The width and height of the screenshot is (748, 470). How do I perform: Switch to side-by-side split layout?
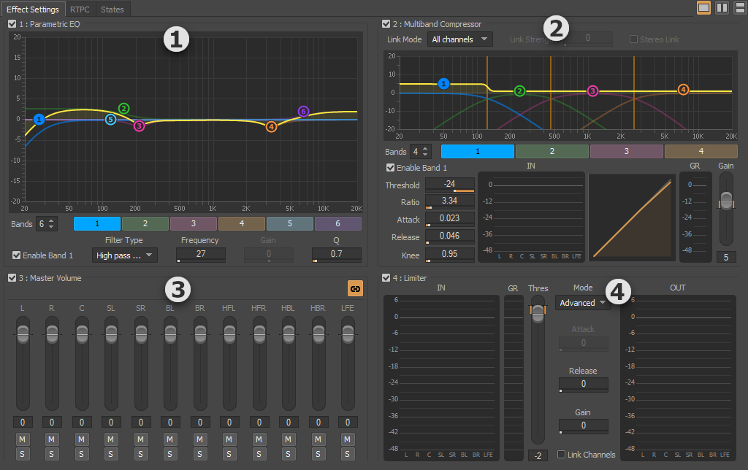(722, 8)
